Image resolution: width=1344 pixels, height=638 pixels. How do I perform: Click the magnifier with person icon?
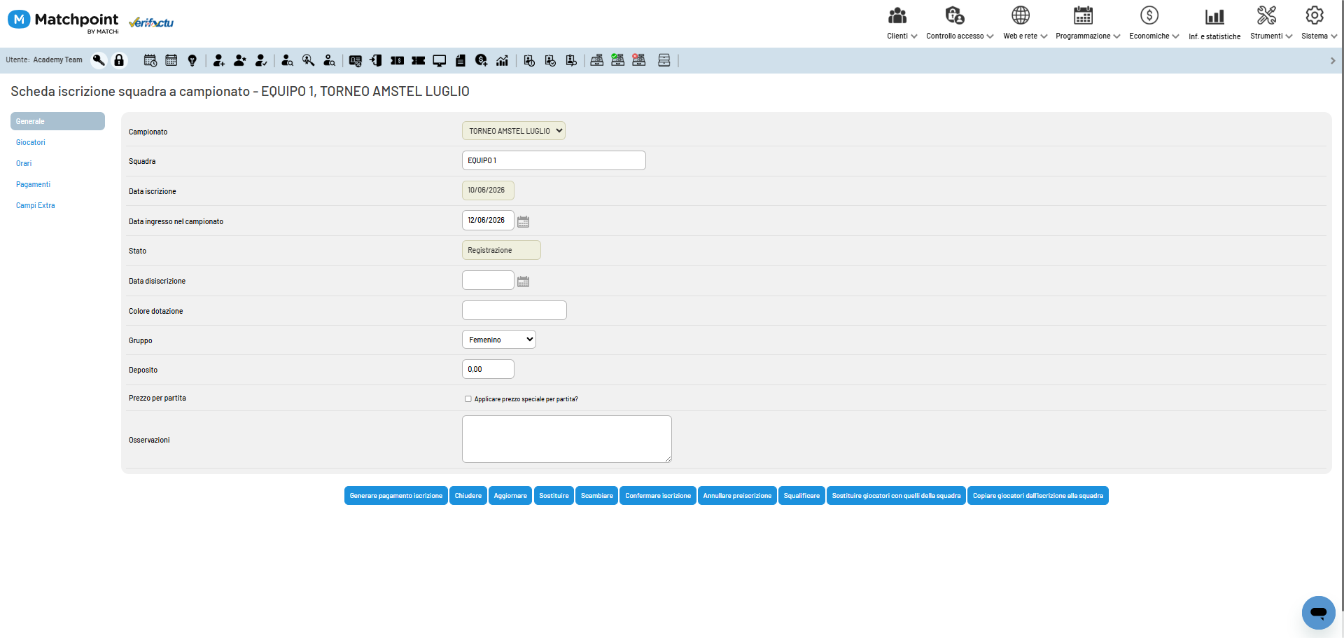(308, 60)
